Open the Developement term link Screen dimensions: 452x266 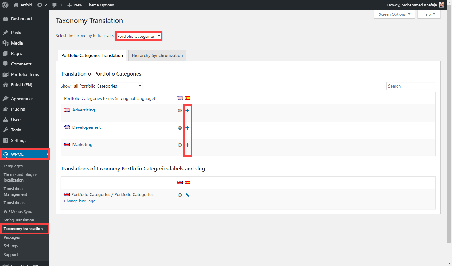pos(87,127)
